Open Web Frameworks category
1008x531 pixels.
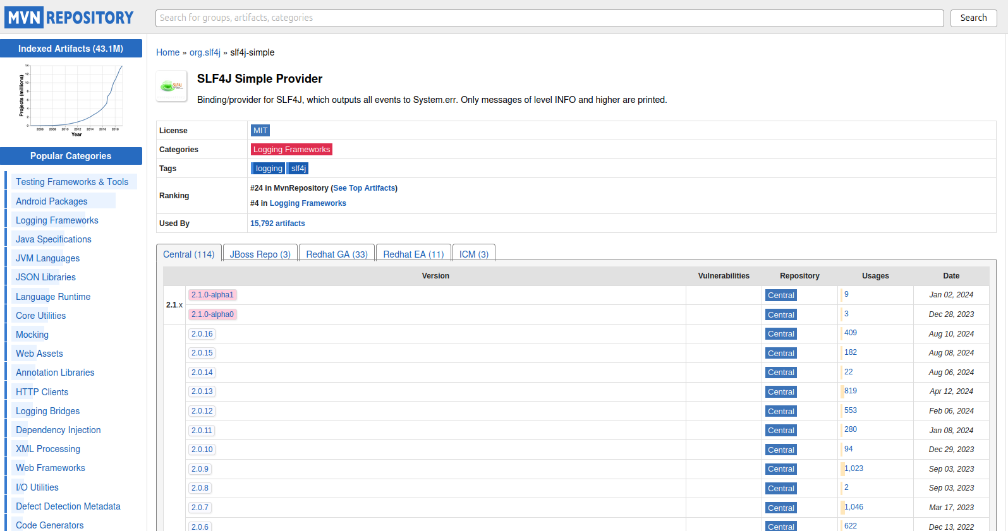coord(51,468)
